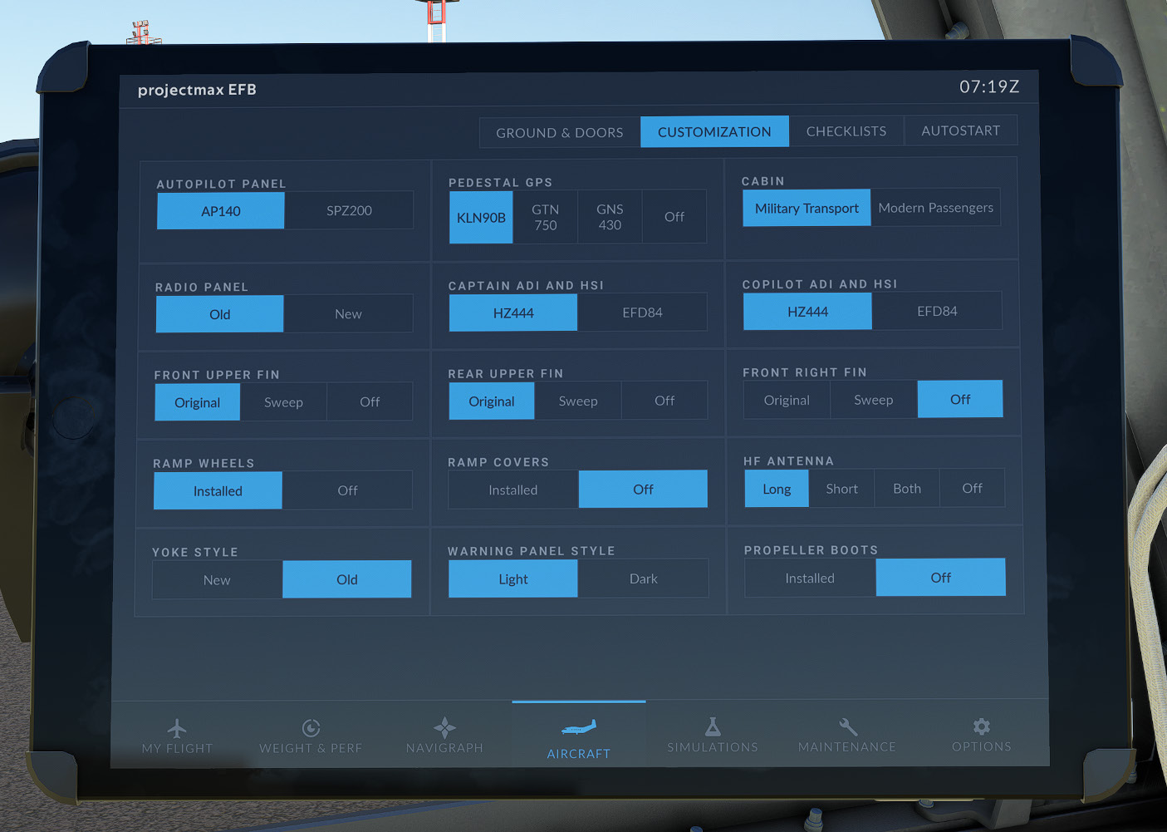Set Ramp Covers to Installed
Viewport: 1167px width, 832px height.
513,490
